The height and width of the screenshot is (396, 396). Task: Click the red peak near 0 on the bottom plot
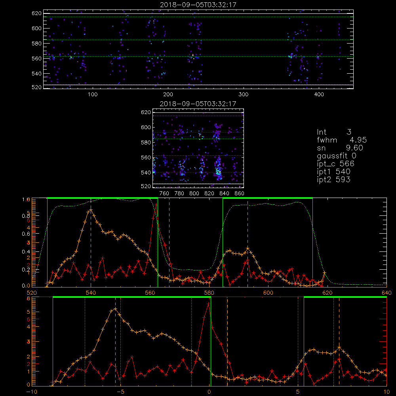point(208,304)
